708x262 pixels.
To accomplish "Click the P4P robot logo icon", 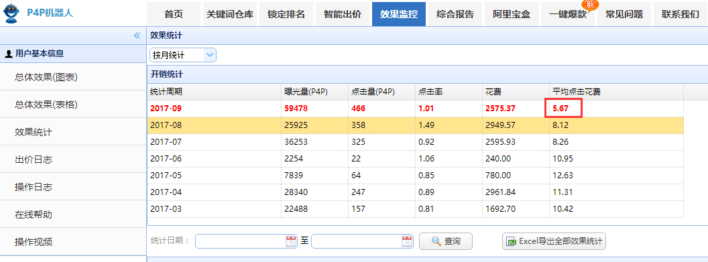I will 11,13.
